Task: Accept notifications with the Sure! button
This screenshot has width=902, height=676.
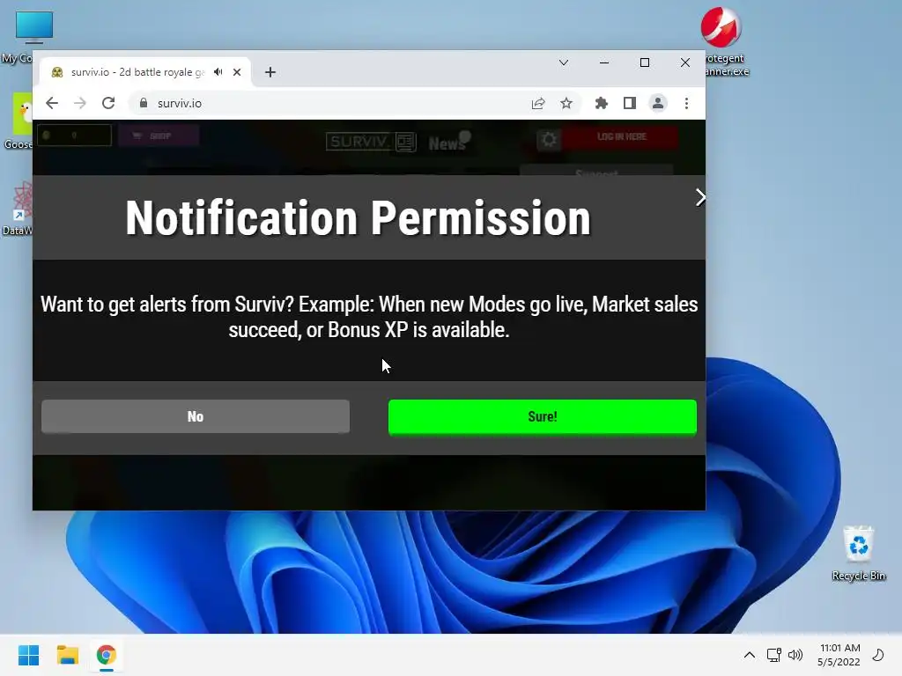Action: tap(543, 416)
